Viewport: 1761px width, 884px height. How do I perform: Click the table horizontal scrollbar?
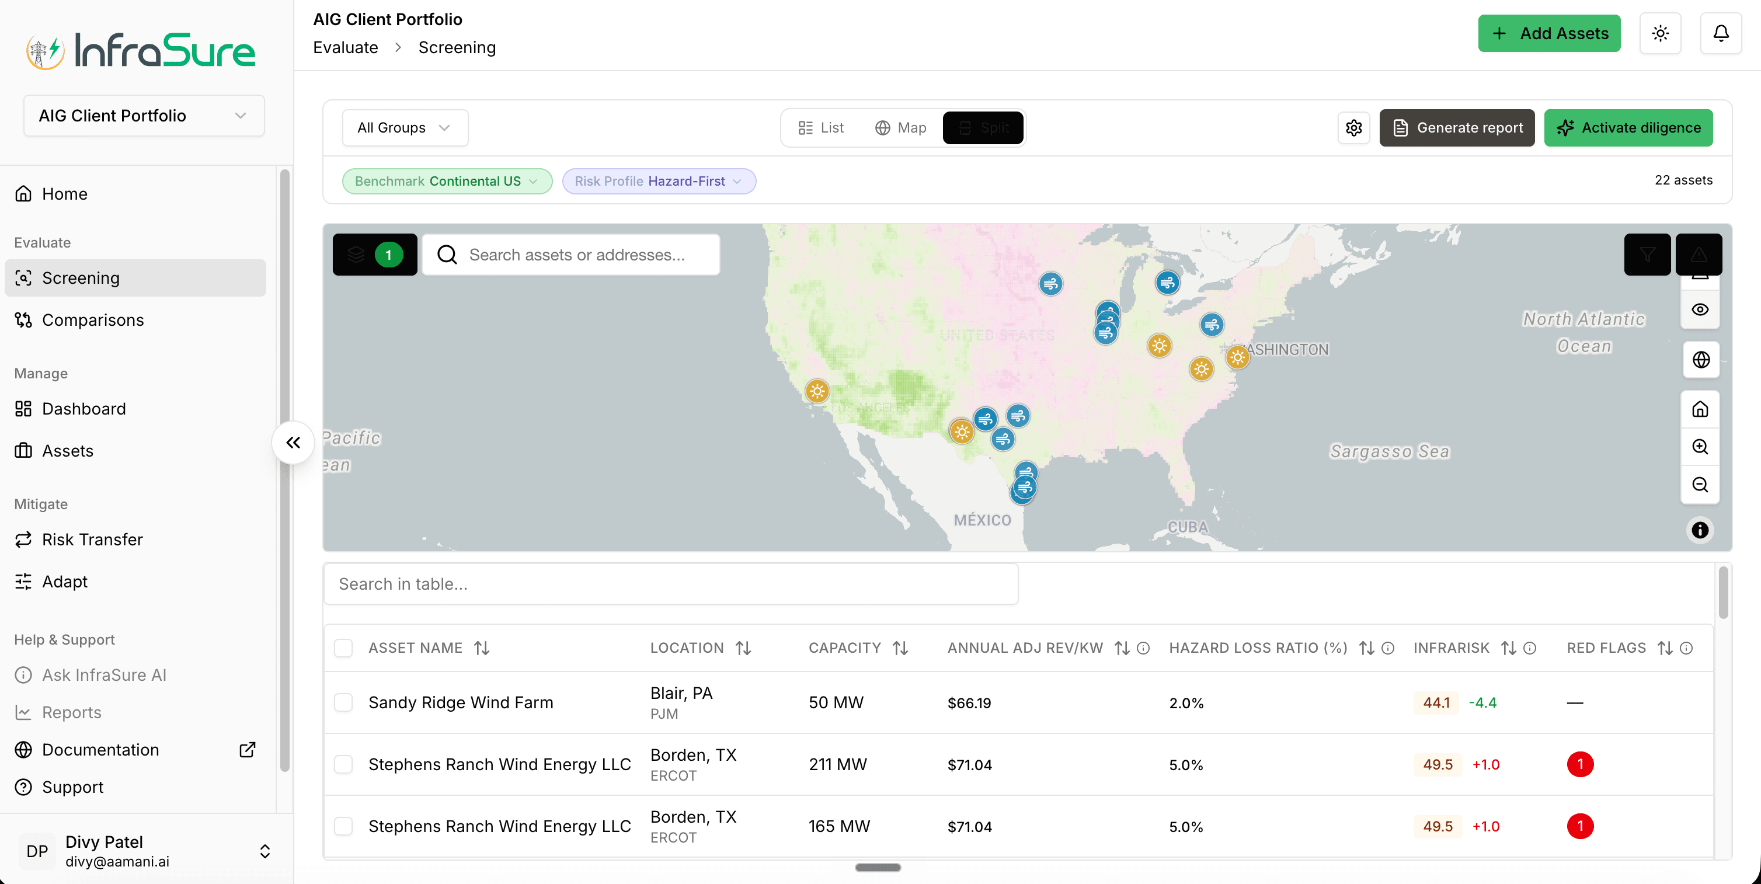(x=878, y=867)
